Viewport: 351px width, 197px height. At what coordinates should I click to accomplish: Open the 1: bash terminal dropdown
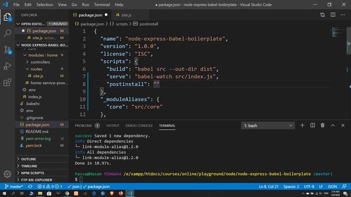pyautogui.click(x=268, y=125)
